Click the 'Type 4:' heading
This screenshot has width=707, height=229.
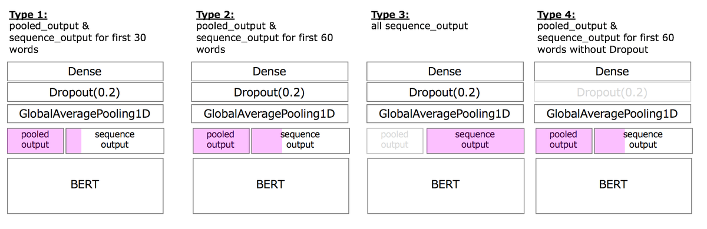556,15
